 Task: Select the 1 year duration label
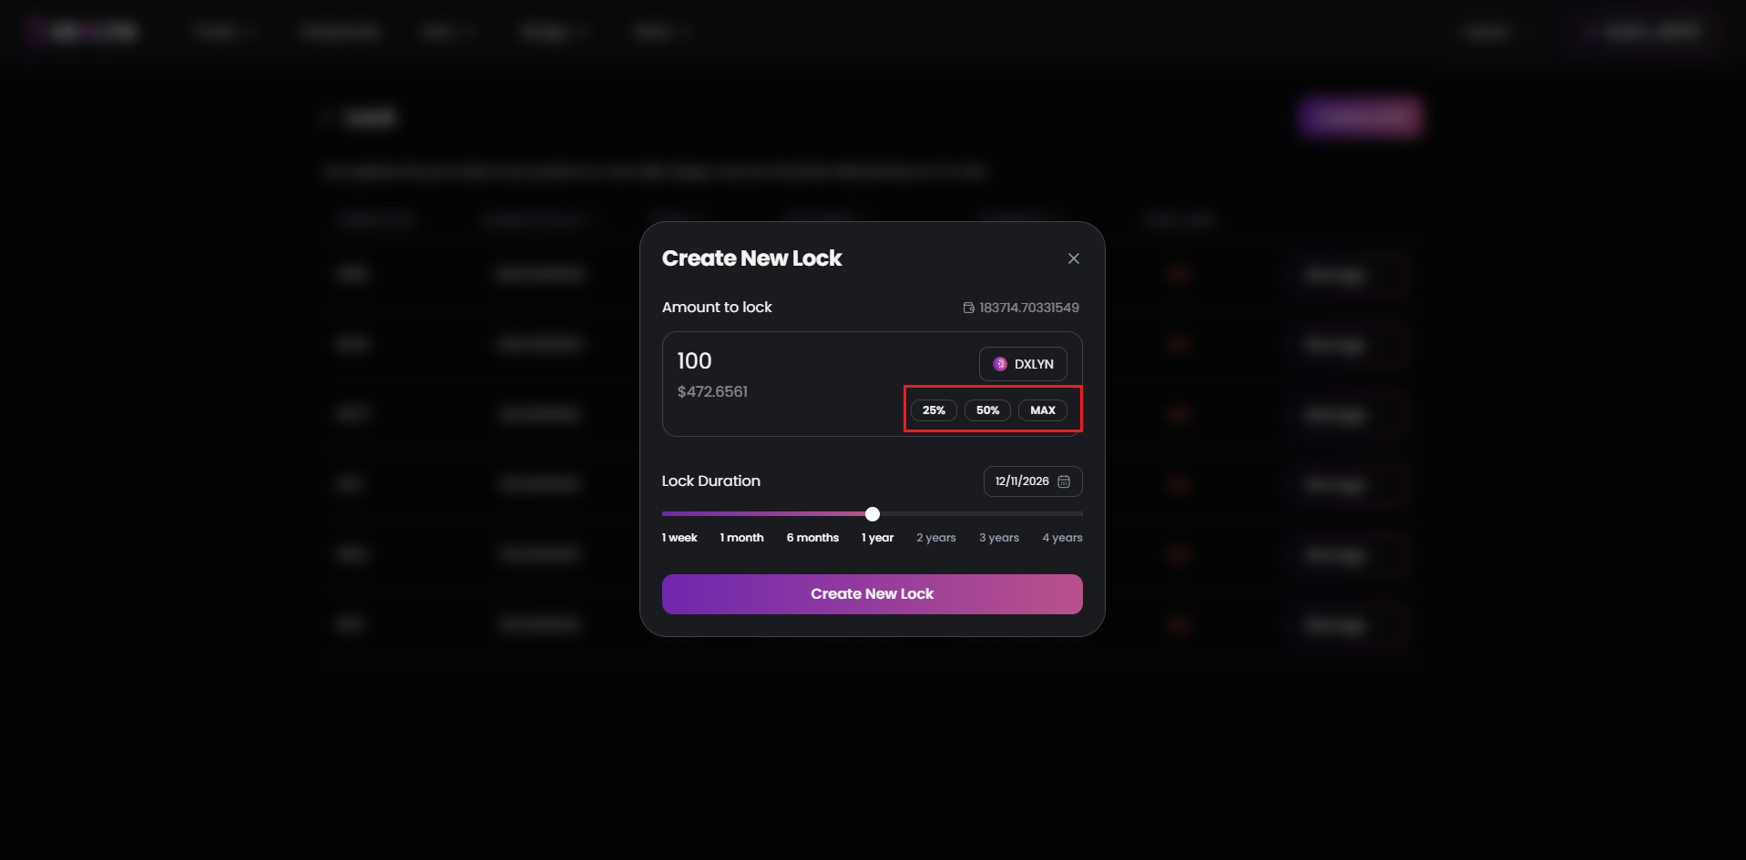pyautogui.click(x=876, y=537)
